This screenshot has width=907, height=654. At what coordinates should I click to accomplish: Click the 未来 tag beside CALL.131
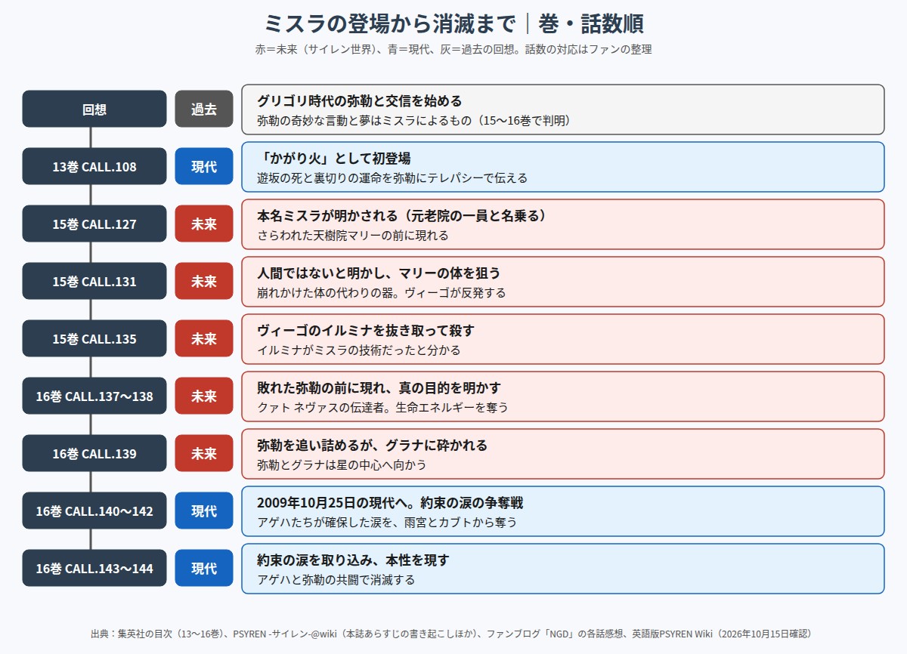(x=204, y=281)
